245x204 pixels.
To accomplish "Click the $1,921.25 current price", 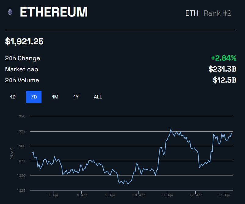I will pyautogui.click(x=24, y=42).
